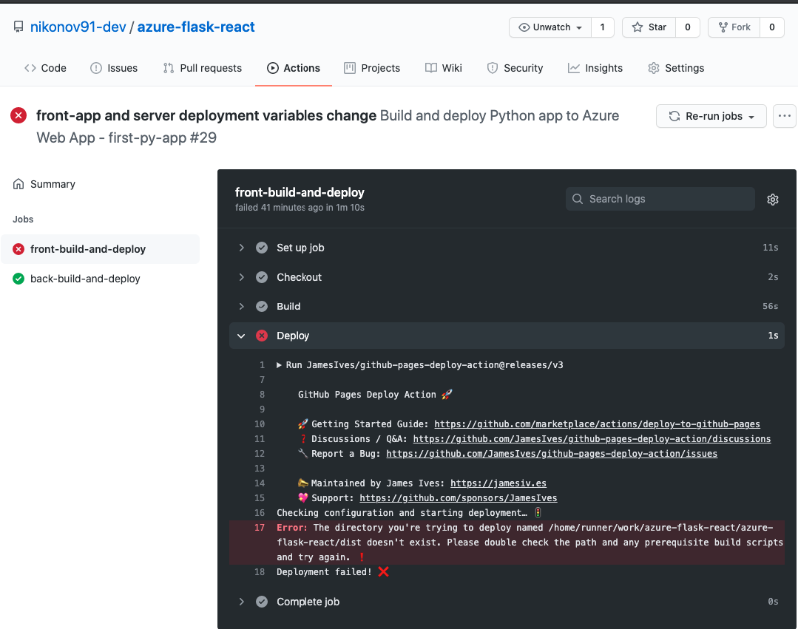Click the green success icon on back-build-and-deploy
Image resolution: width=798 pixels, height=629 pixels.
pyautogui.click(x=18, y=279)
